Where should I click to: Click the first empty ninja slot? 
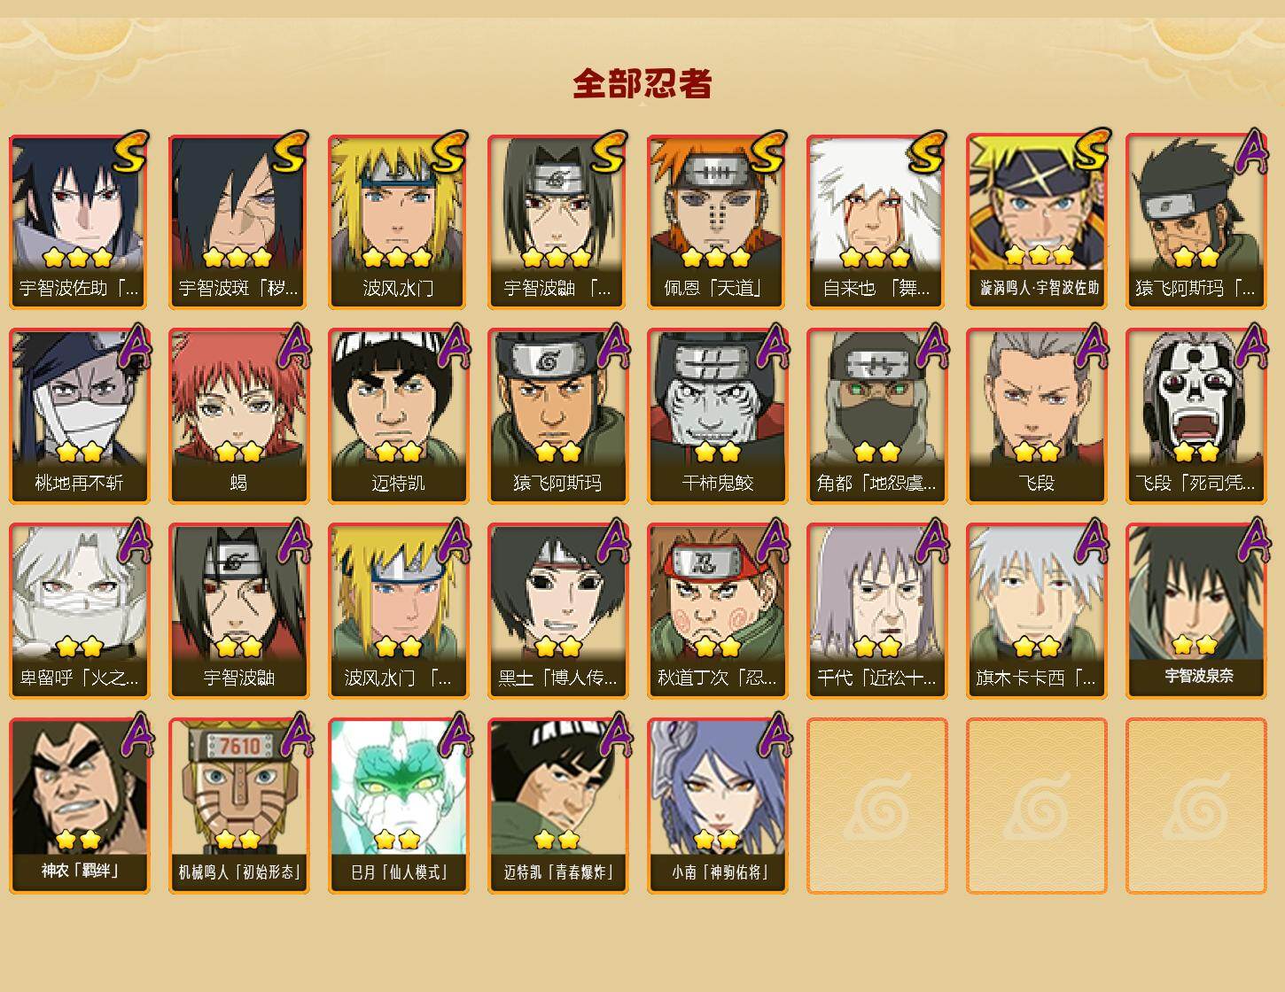click(876, 806)
